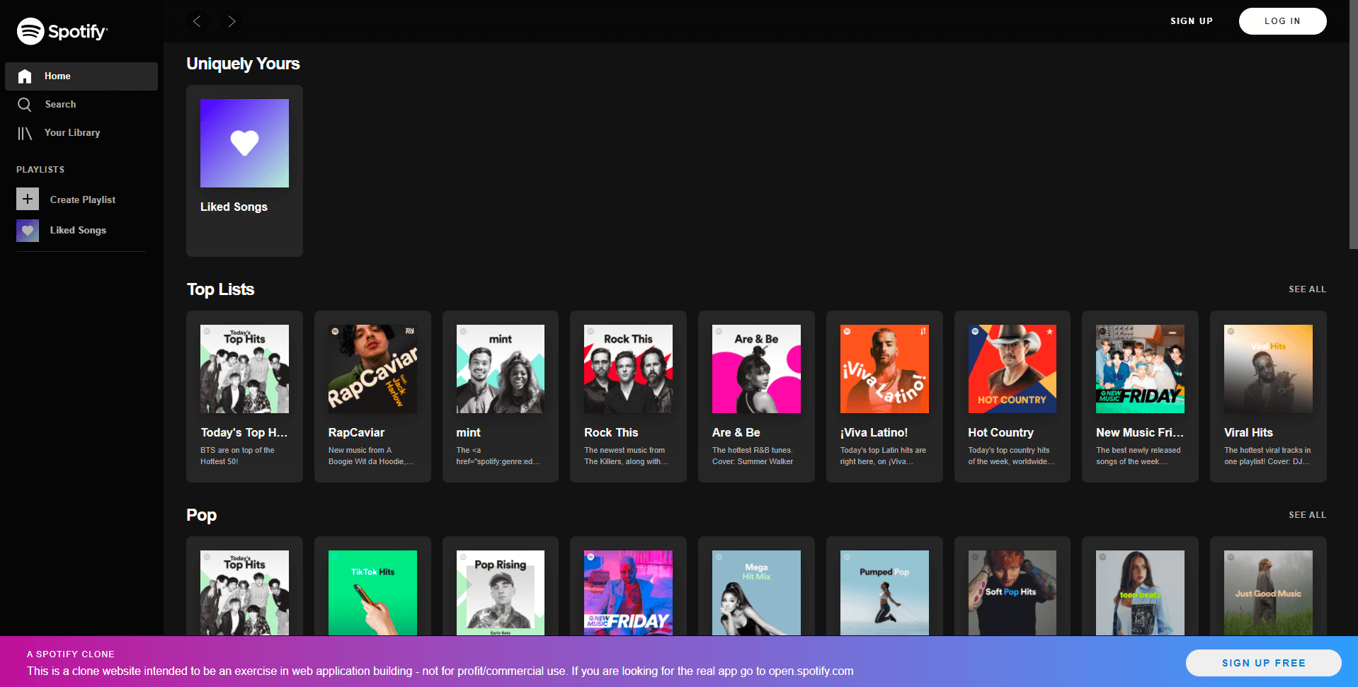1358x687 pixels.
Task: Click the Liked Songs heart icon in sidebar
Action: 28,230
